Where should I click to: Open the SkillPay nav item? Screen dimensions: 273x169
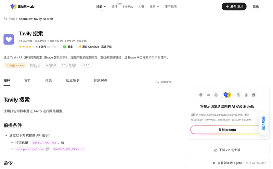(128, 6)
